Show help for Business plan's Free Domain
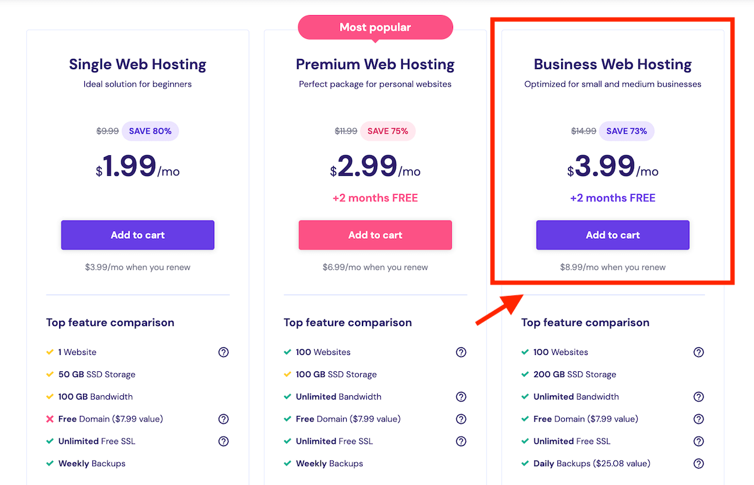Viewport: 754px width, 485px height. (698, 419)
